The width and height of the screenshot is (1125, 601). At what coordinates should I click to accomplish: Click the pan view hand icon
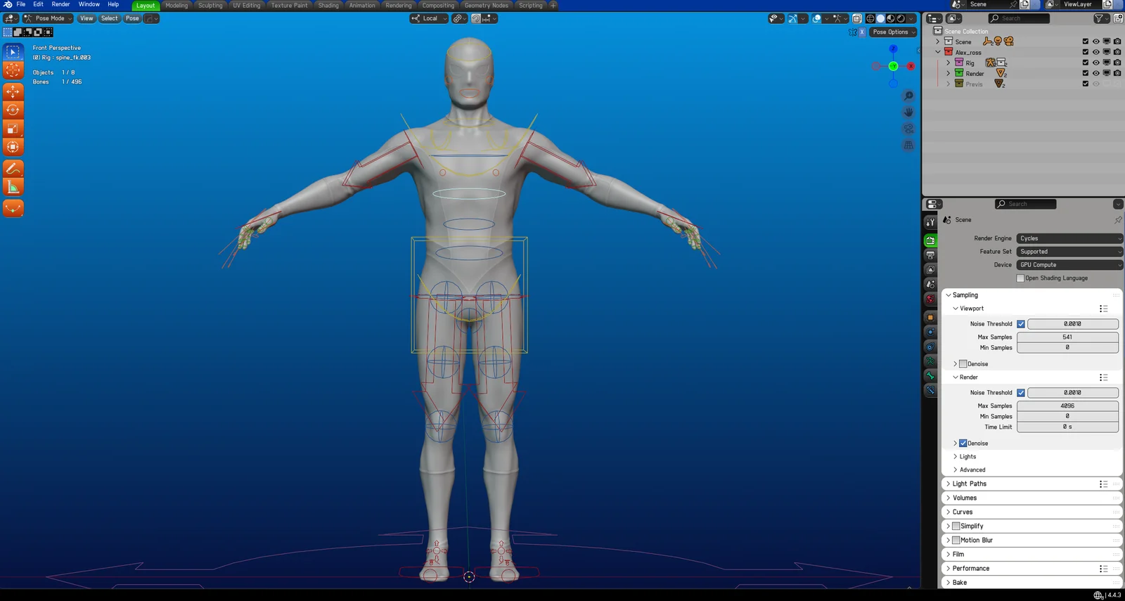[x=908, y=112]
